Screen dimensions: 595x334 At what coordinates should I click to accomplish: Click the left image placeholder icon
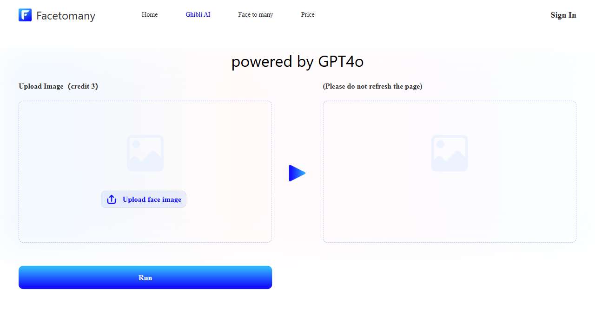(x=145, y=153)
